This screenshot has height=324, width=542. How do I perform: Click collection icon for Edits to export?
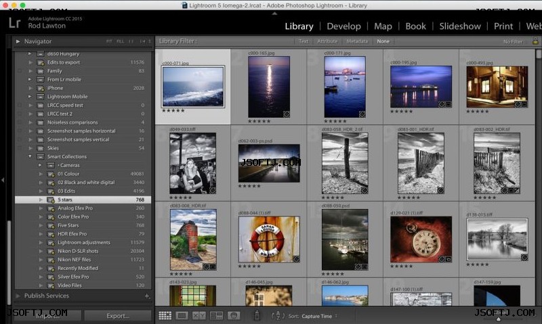pyautogui.click(x=41, y=62)
